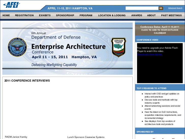The height and width of the screenshot is (139, 185).
Task: Open the SPONSORSHIP menu
Action: coord(65,15)
